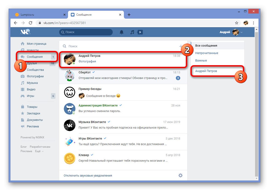Click the messages Поиск search field
269x191 pixels.
[120, 46]
